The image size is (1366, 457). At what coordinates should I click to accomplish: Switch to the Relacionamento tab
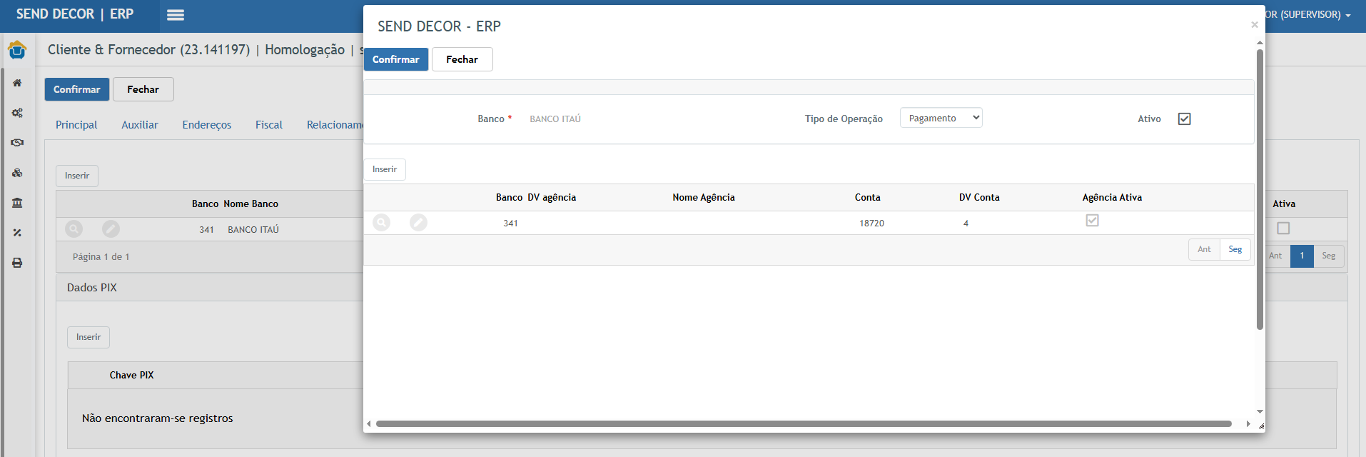[x=335, y=125]
